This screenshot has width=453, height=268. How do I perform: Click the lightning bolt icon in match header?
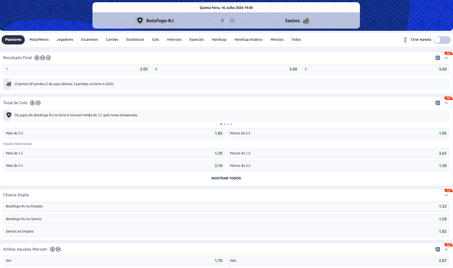click(222, 20)
